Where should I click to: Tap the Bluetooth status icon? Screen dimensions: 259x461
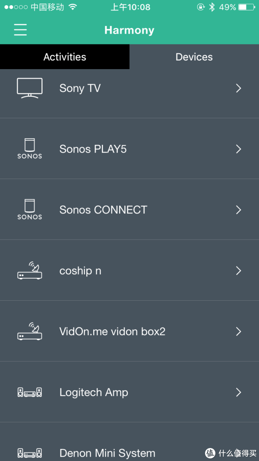(x=212, y=7)
